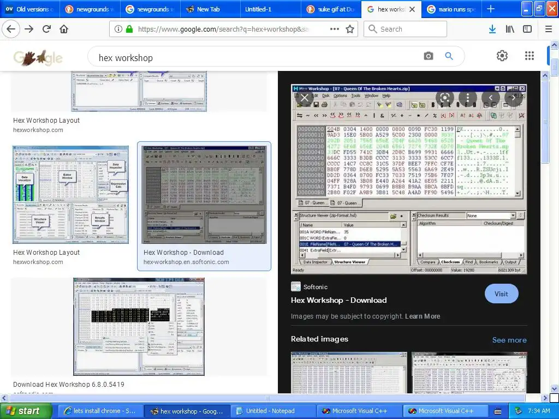Open second related image thumbnail
Screen dimensions: 559x419
click(x=469, y=372)
